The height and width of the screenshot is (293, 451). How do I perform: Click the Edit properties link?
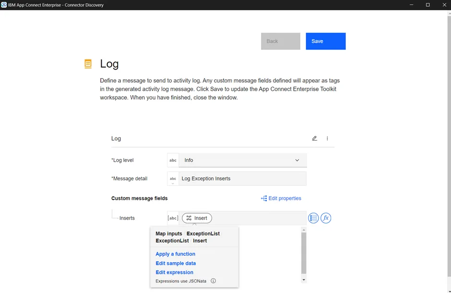point(281,198)
